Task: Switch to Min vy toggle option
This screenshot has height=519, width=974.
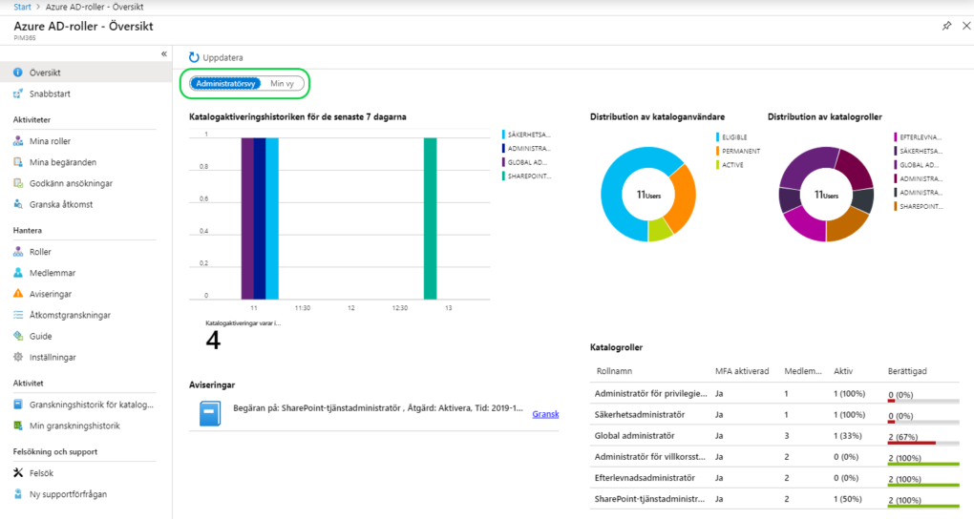Action: 282,83
